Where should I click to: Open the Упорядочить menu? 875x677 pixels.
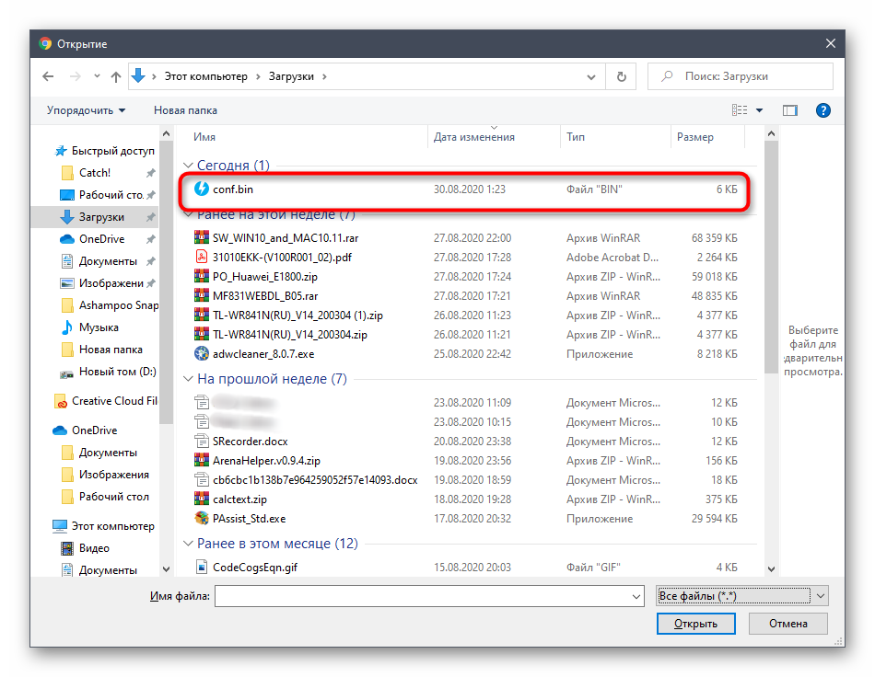pyautogui.click(x=86, y=110)
